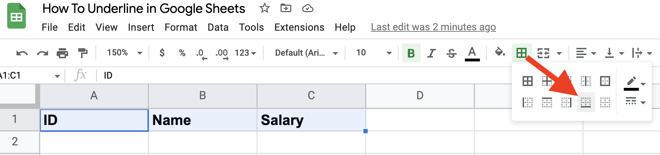Image resolution: width=660 pixels, height=155 pixels.
Task: Clear borders using no-border icon
Action: pyautogui.click(x=605, y=102)
